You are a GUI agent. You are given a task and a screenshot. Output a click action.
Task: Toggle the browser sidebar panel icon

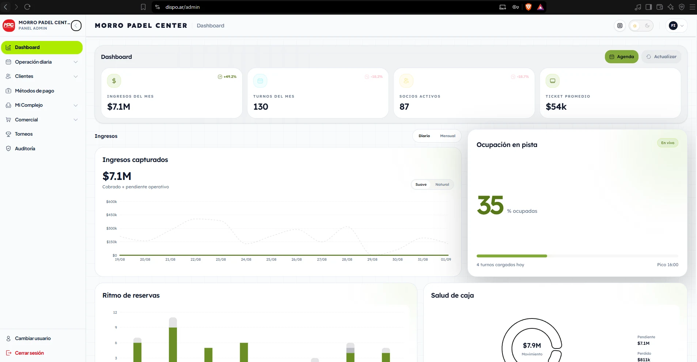pos(649,7)
